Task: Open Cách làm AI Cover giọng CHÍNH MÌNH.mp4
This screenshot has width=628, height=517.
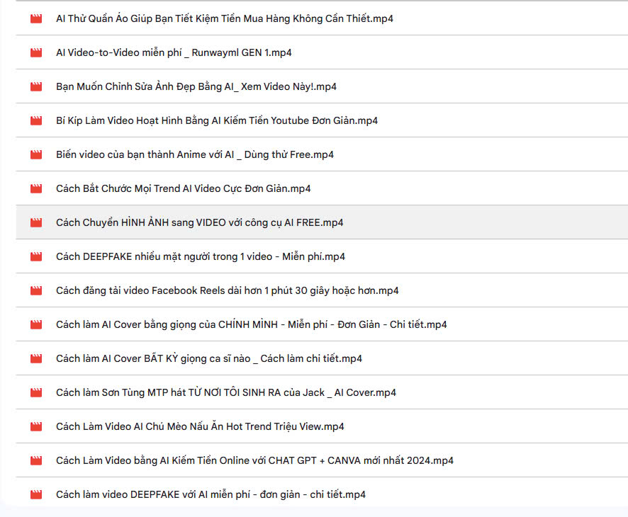Action: coord(251,324)
